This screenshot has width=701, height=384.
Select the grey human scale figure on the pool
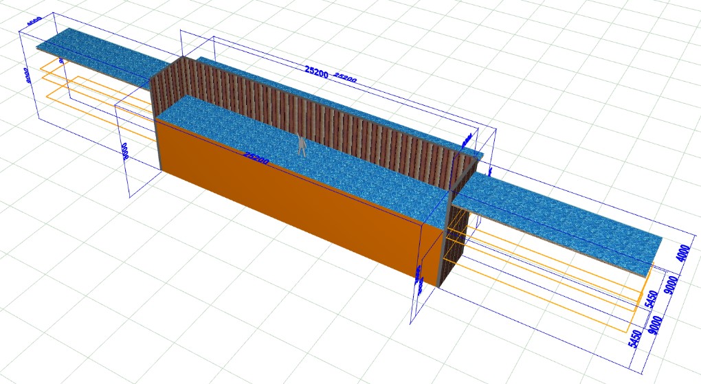tap(302, 145)
